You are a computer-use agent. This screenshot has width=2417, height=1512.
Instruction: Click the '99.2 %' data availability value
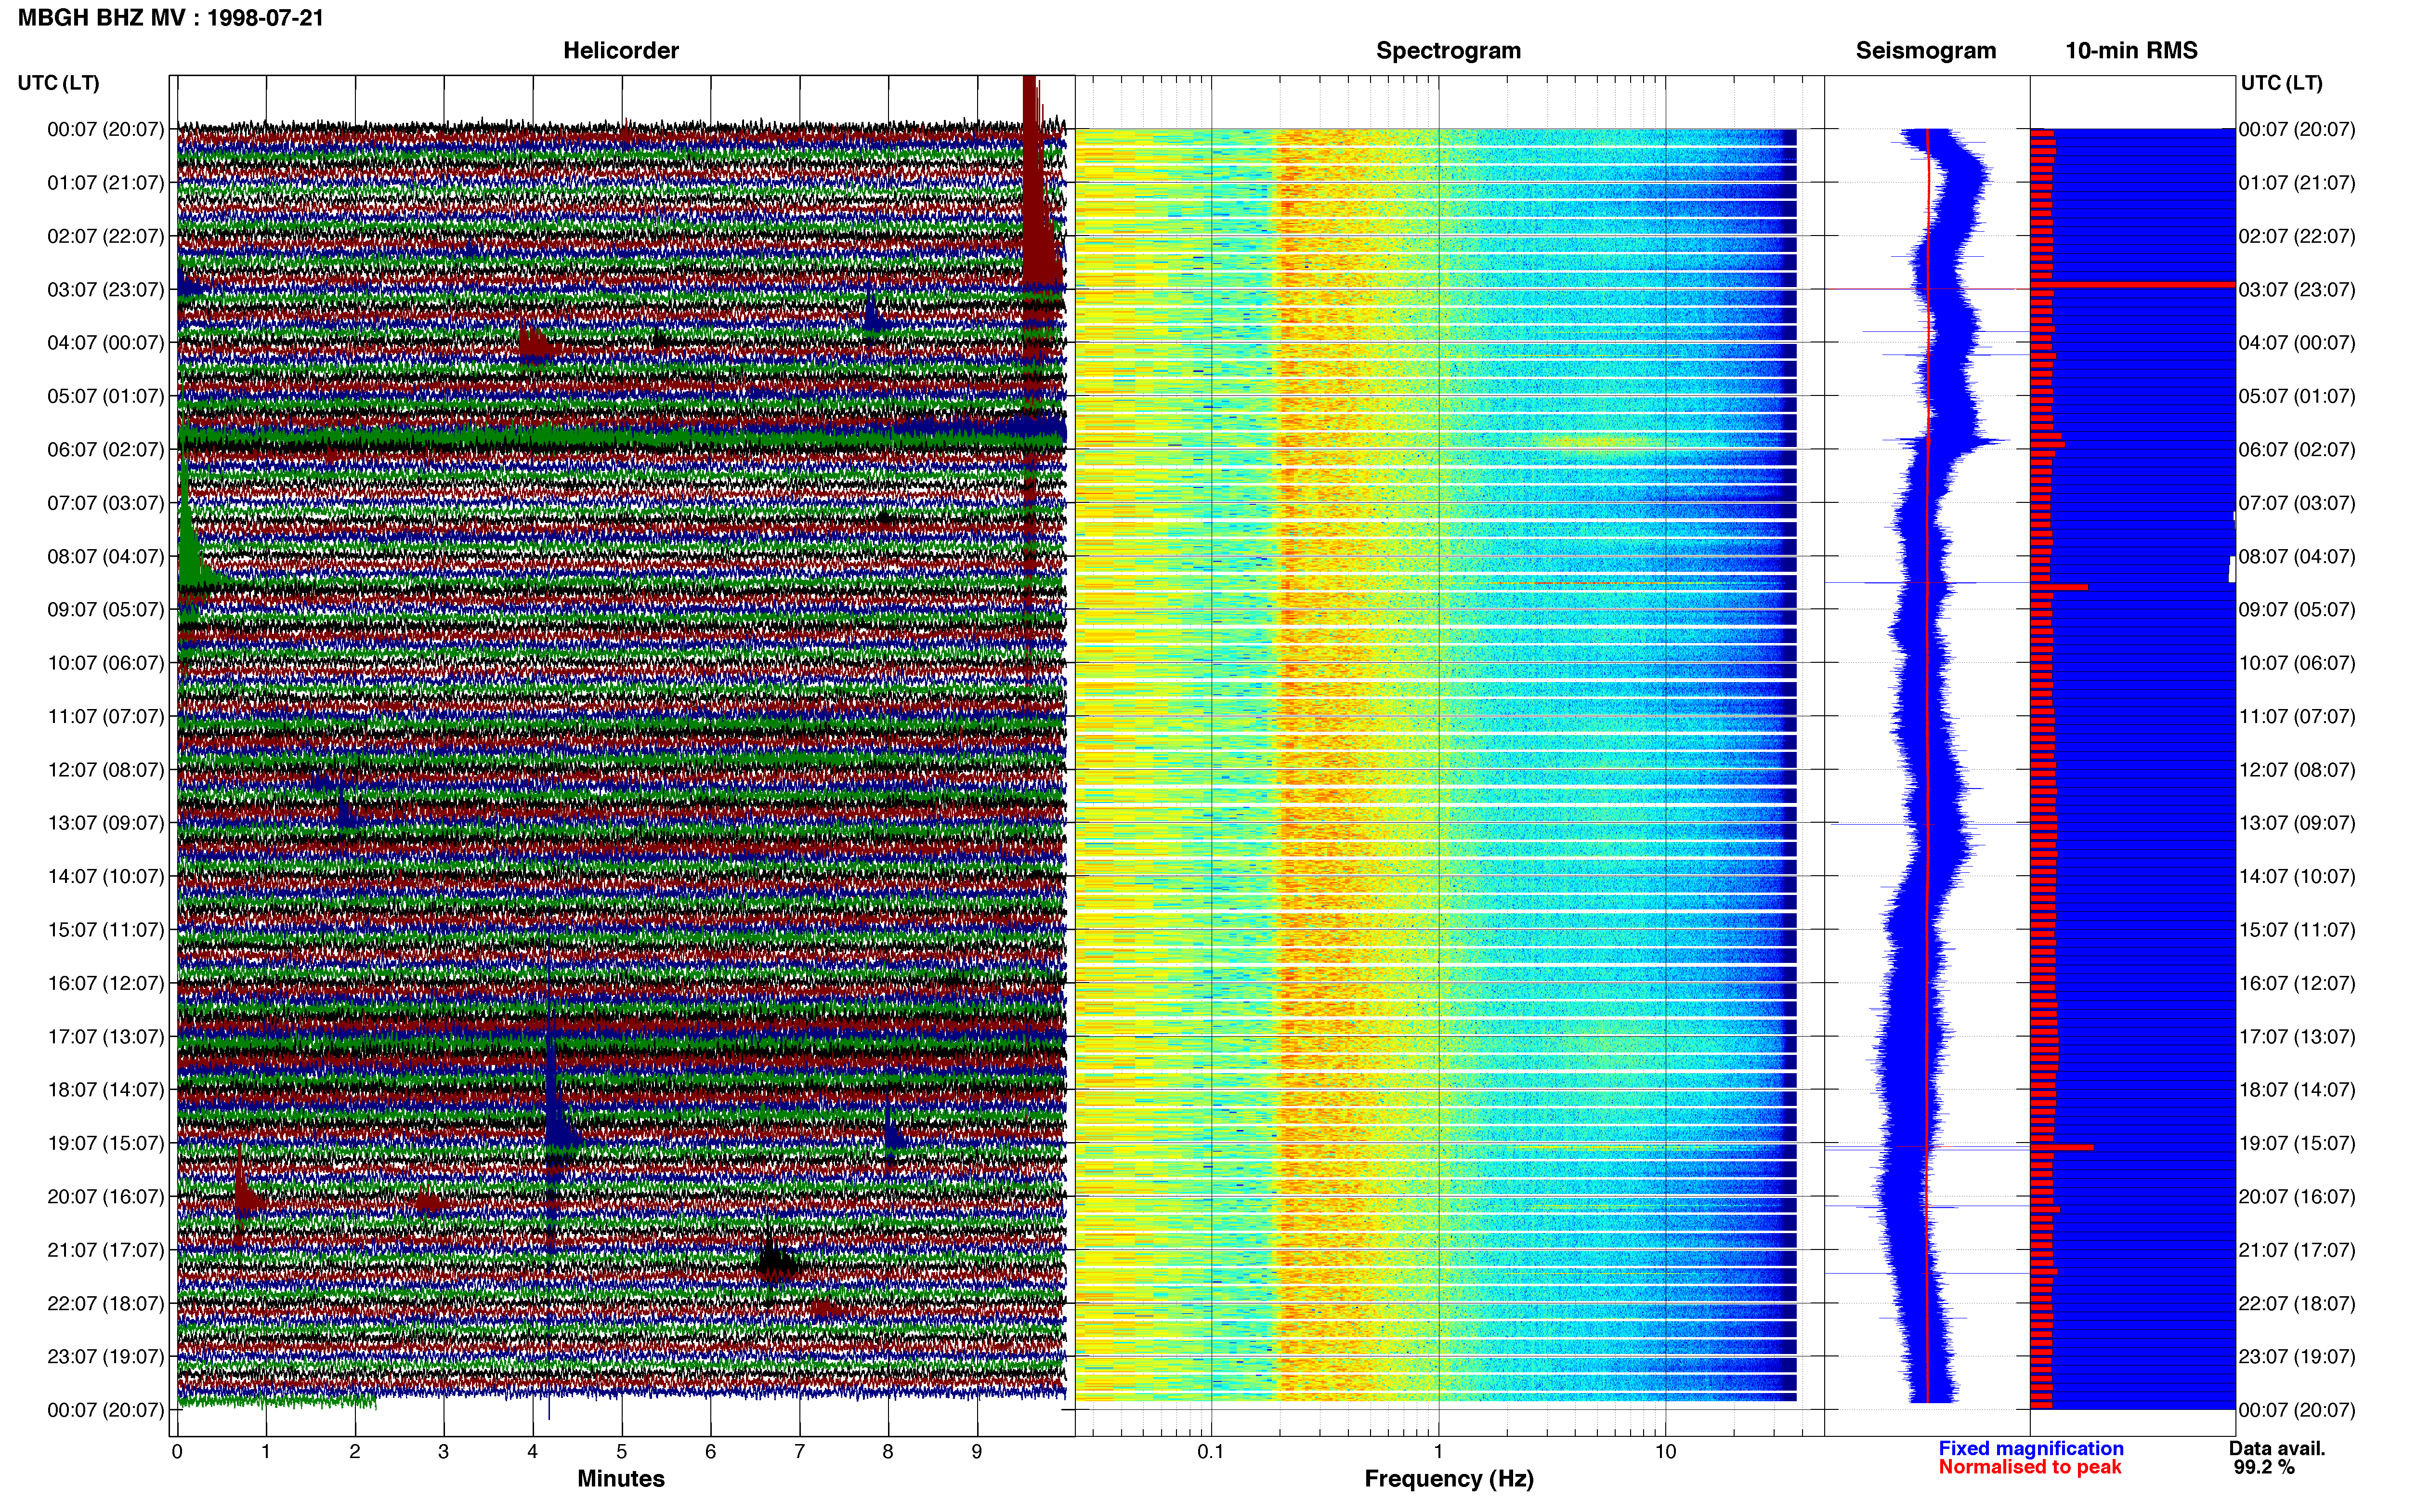pos(2264,1467)
